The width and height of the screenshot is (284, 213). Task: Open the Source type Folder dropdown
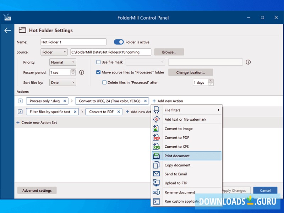[x=54, y=52]
